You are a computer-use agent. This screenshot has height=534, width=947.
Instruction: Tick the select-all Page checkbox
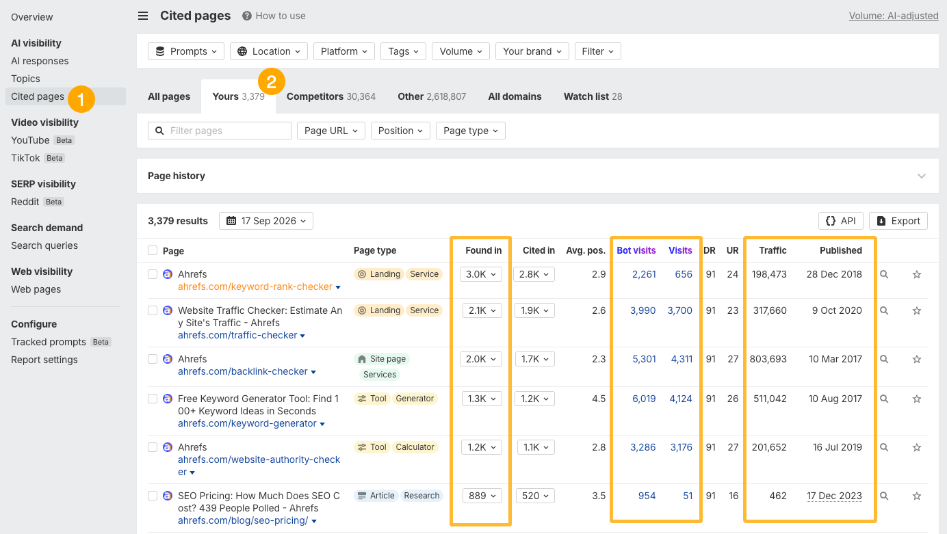153,250
